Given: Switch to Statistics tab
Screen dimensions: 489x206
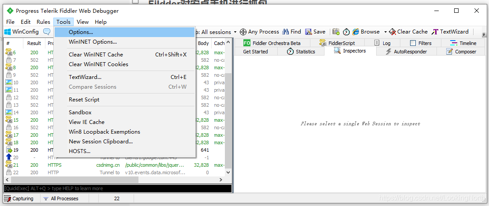Looking at the screenshot, I should pos(301,52).
